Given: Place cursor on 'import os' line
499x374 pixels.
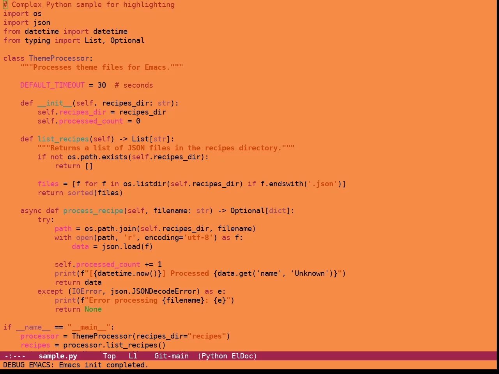Looking at the screenshot, I should 22,14.
